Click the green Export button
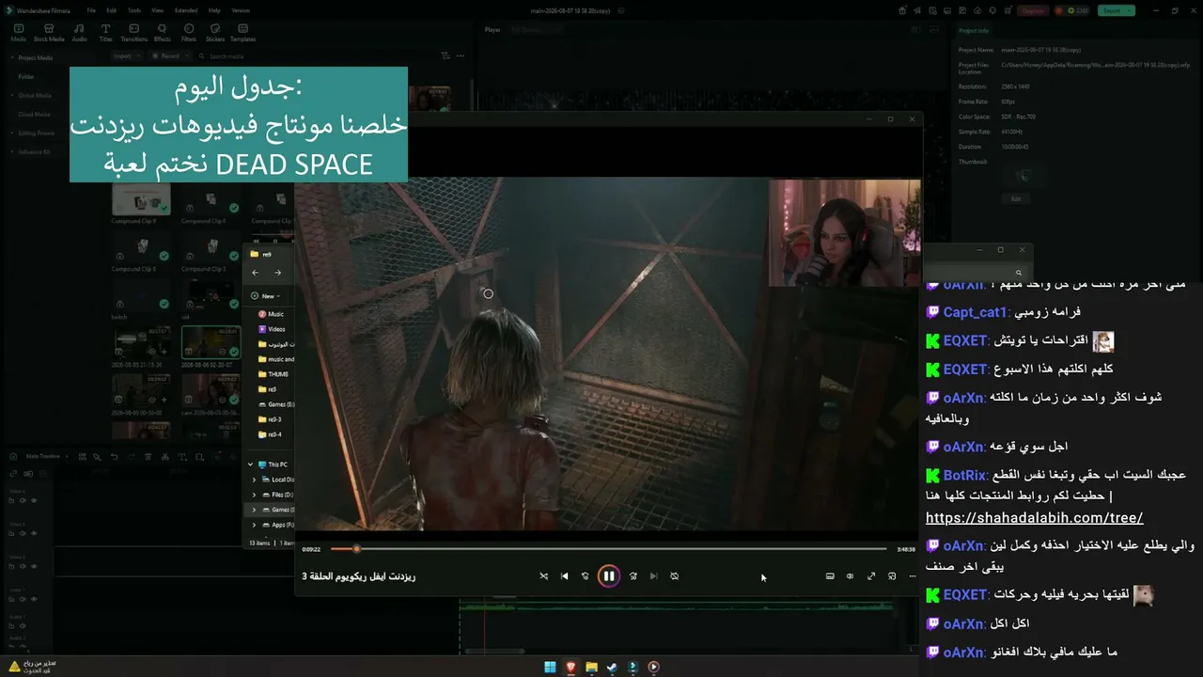 [1117, 10]
